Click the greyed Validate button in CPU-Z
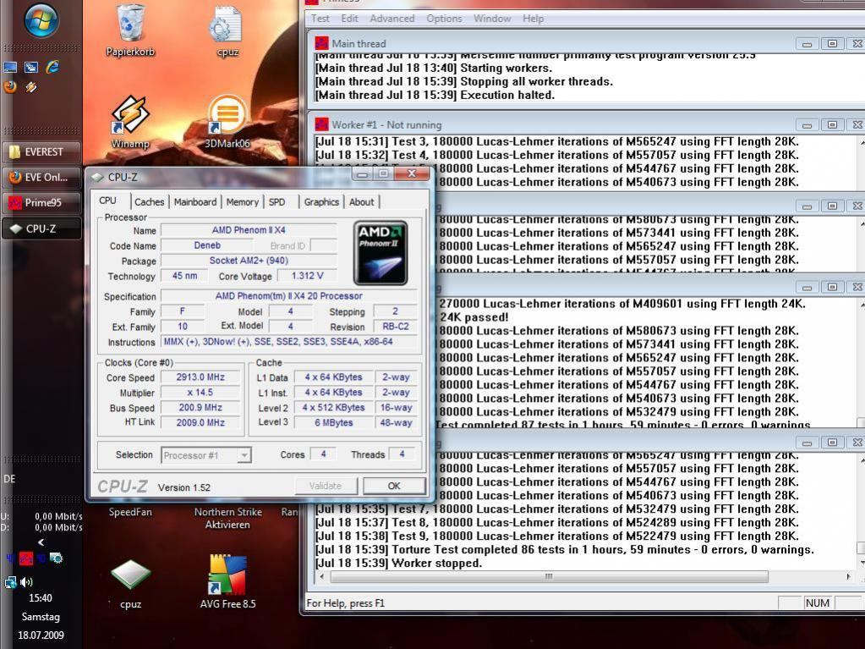865x649 pixels. (326, 486)
